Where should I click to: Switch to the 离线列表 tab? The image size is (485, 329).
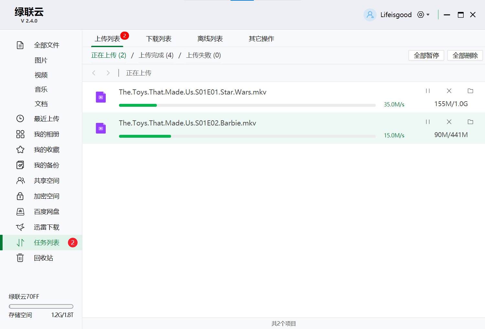tap(210, 39)
